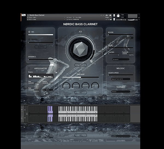This screenshot has width=164, height=149.
Task: Click the MACRO4 knob
Action: point(95,86)
